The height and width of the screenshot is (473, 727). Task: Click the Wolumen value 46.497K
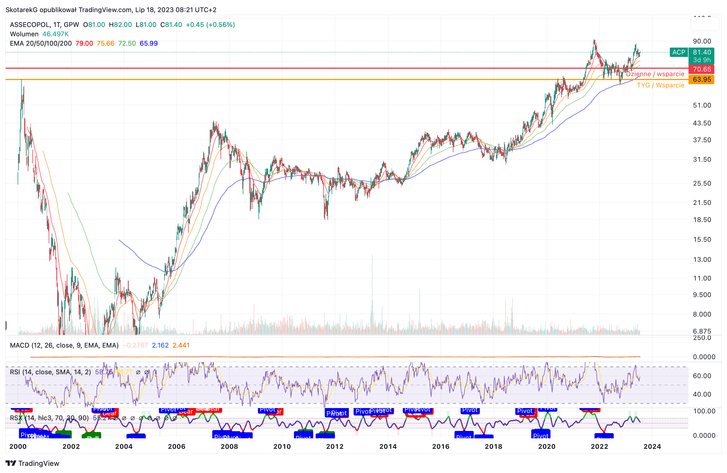(56, 34)
